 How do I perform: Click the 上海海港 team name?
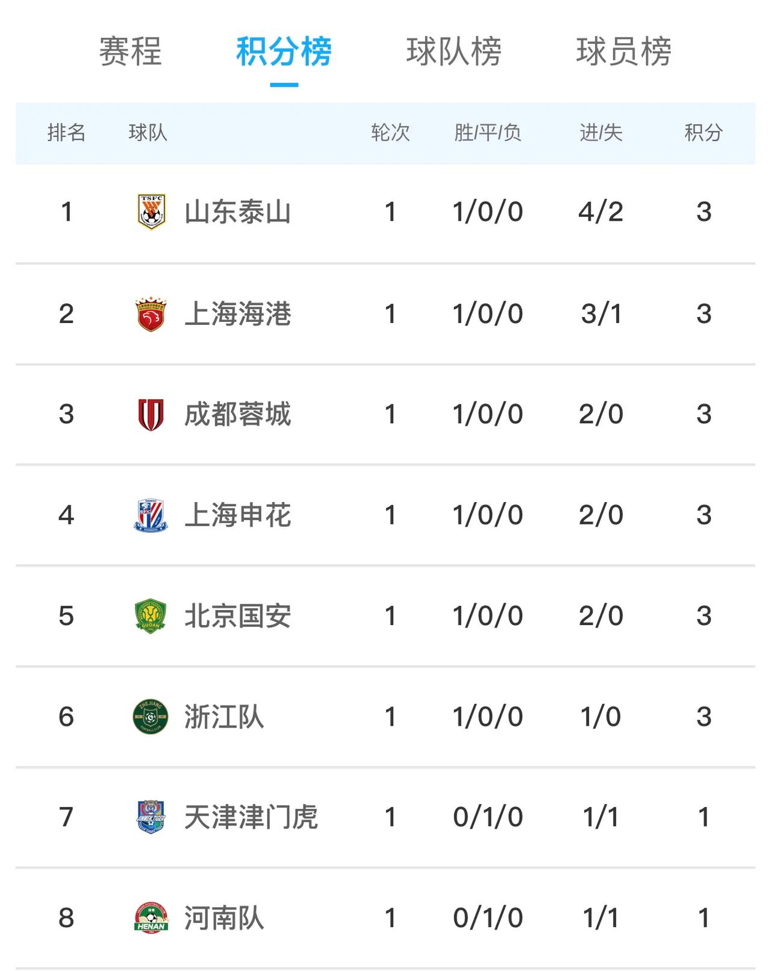pyautogui.click(x=238, y=314)
